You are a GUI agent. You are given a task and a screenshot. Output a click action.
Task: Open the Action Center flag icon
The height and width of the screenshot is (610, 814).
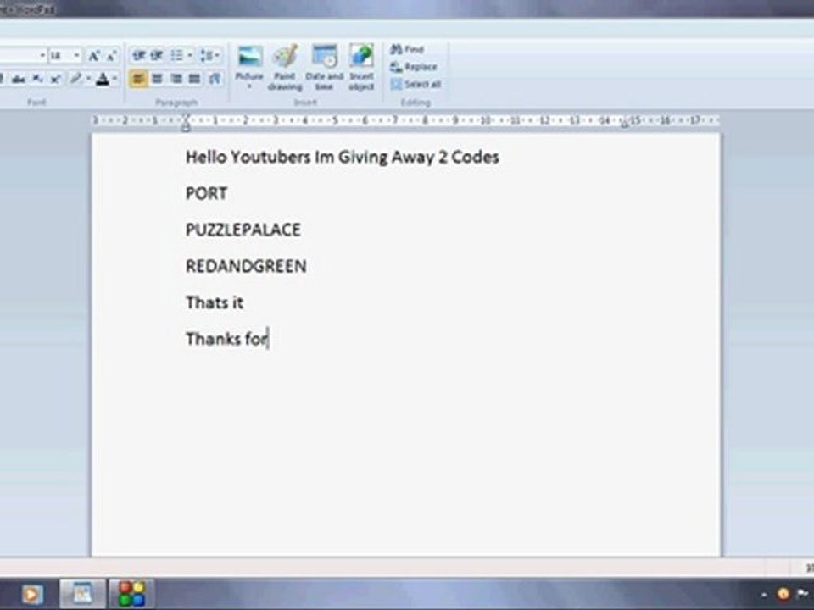point(803,594)
